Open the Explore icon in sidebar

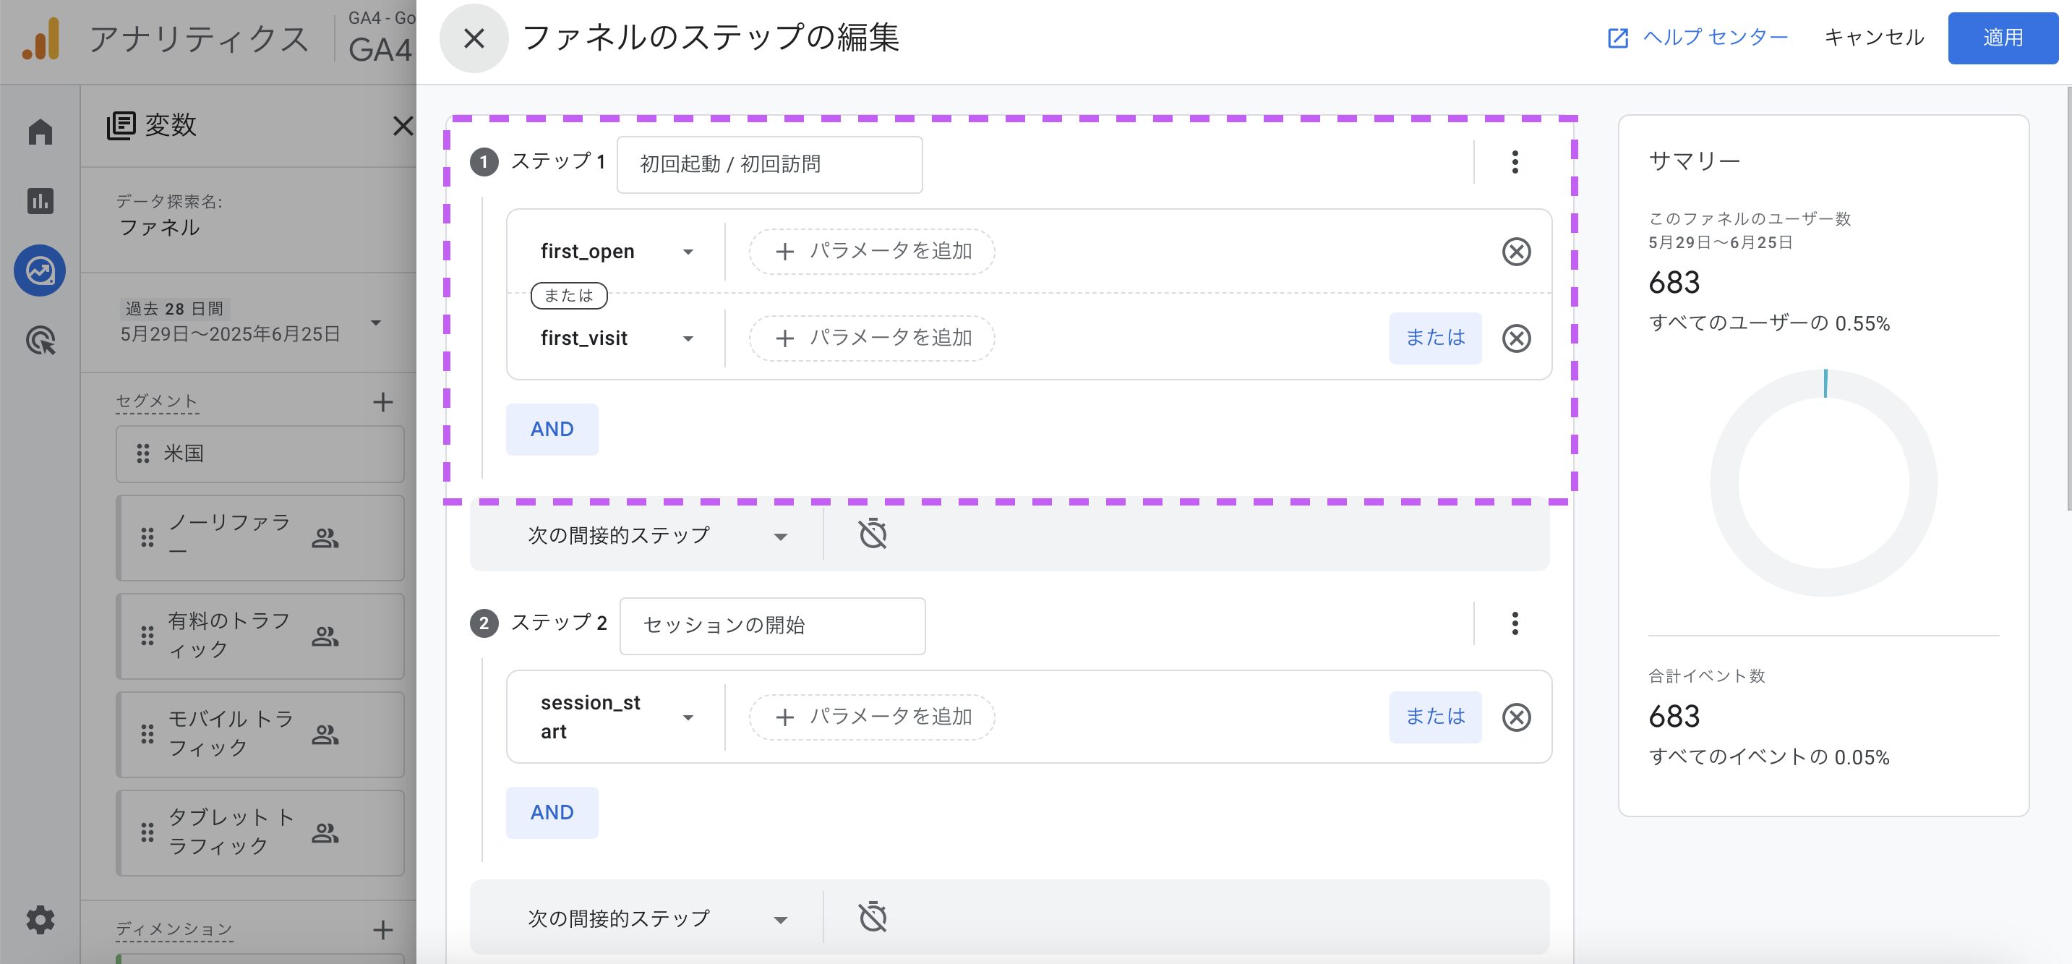[40, 270]
